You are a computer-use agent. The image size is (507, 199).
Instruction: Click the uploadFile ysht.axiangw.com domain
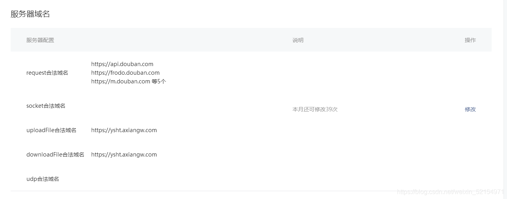tap(124, 130)
